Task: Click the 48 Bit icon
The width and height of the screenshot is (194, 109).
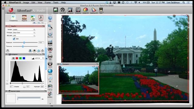Action: tap(33, 18)
